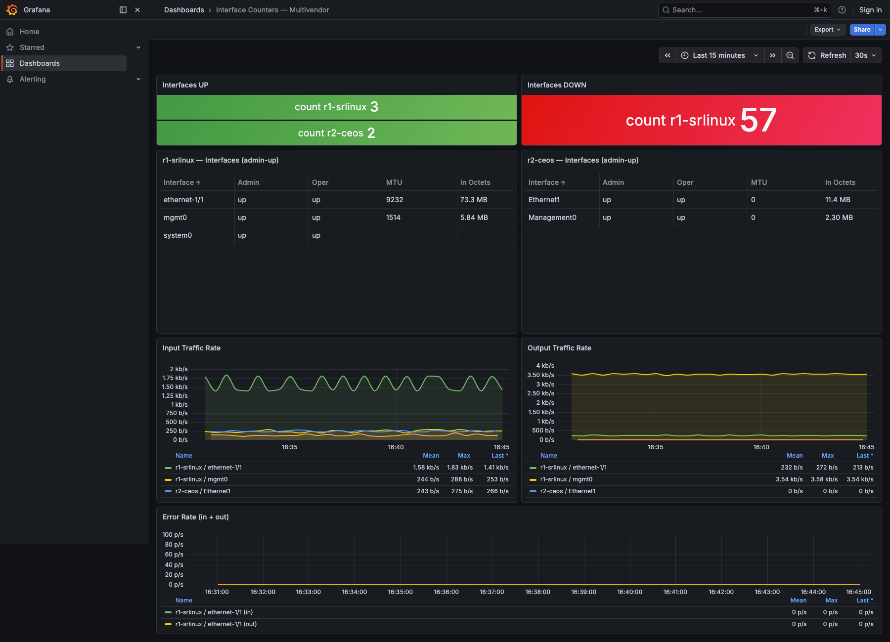Image resolution: width=890 pixels, height=642 pixels.
Task: Shift time range forward with double-right arrow
Action: tap(773, 55)
